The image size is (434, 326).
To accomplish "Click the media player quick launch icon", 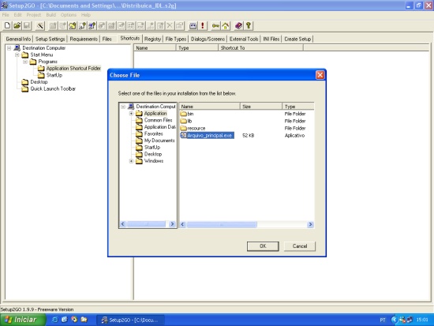I will pos(74,320).
